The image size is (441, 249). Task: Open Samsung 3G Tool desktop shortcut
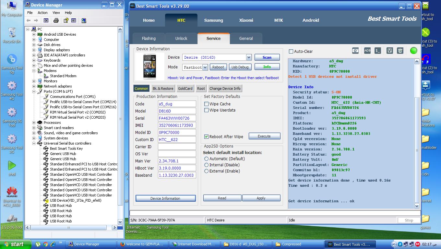click(12, 117)
